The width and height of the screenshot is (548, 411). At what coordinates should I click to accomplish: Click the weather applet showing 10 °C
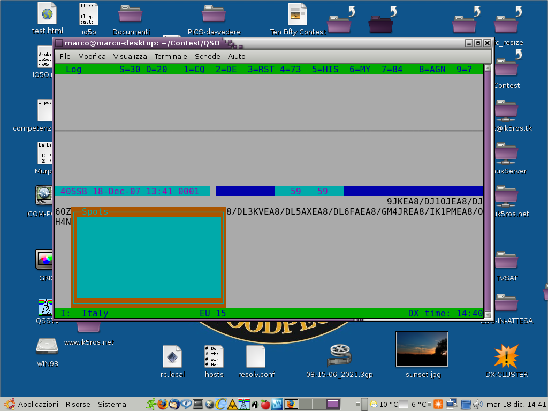384,405
